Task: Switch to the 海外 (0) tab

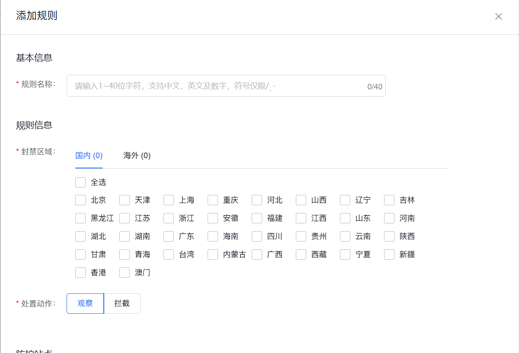Action: click(137, 155)
